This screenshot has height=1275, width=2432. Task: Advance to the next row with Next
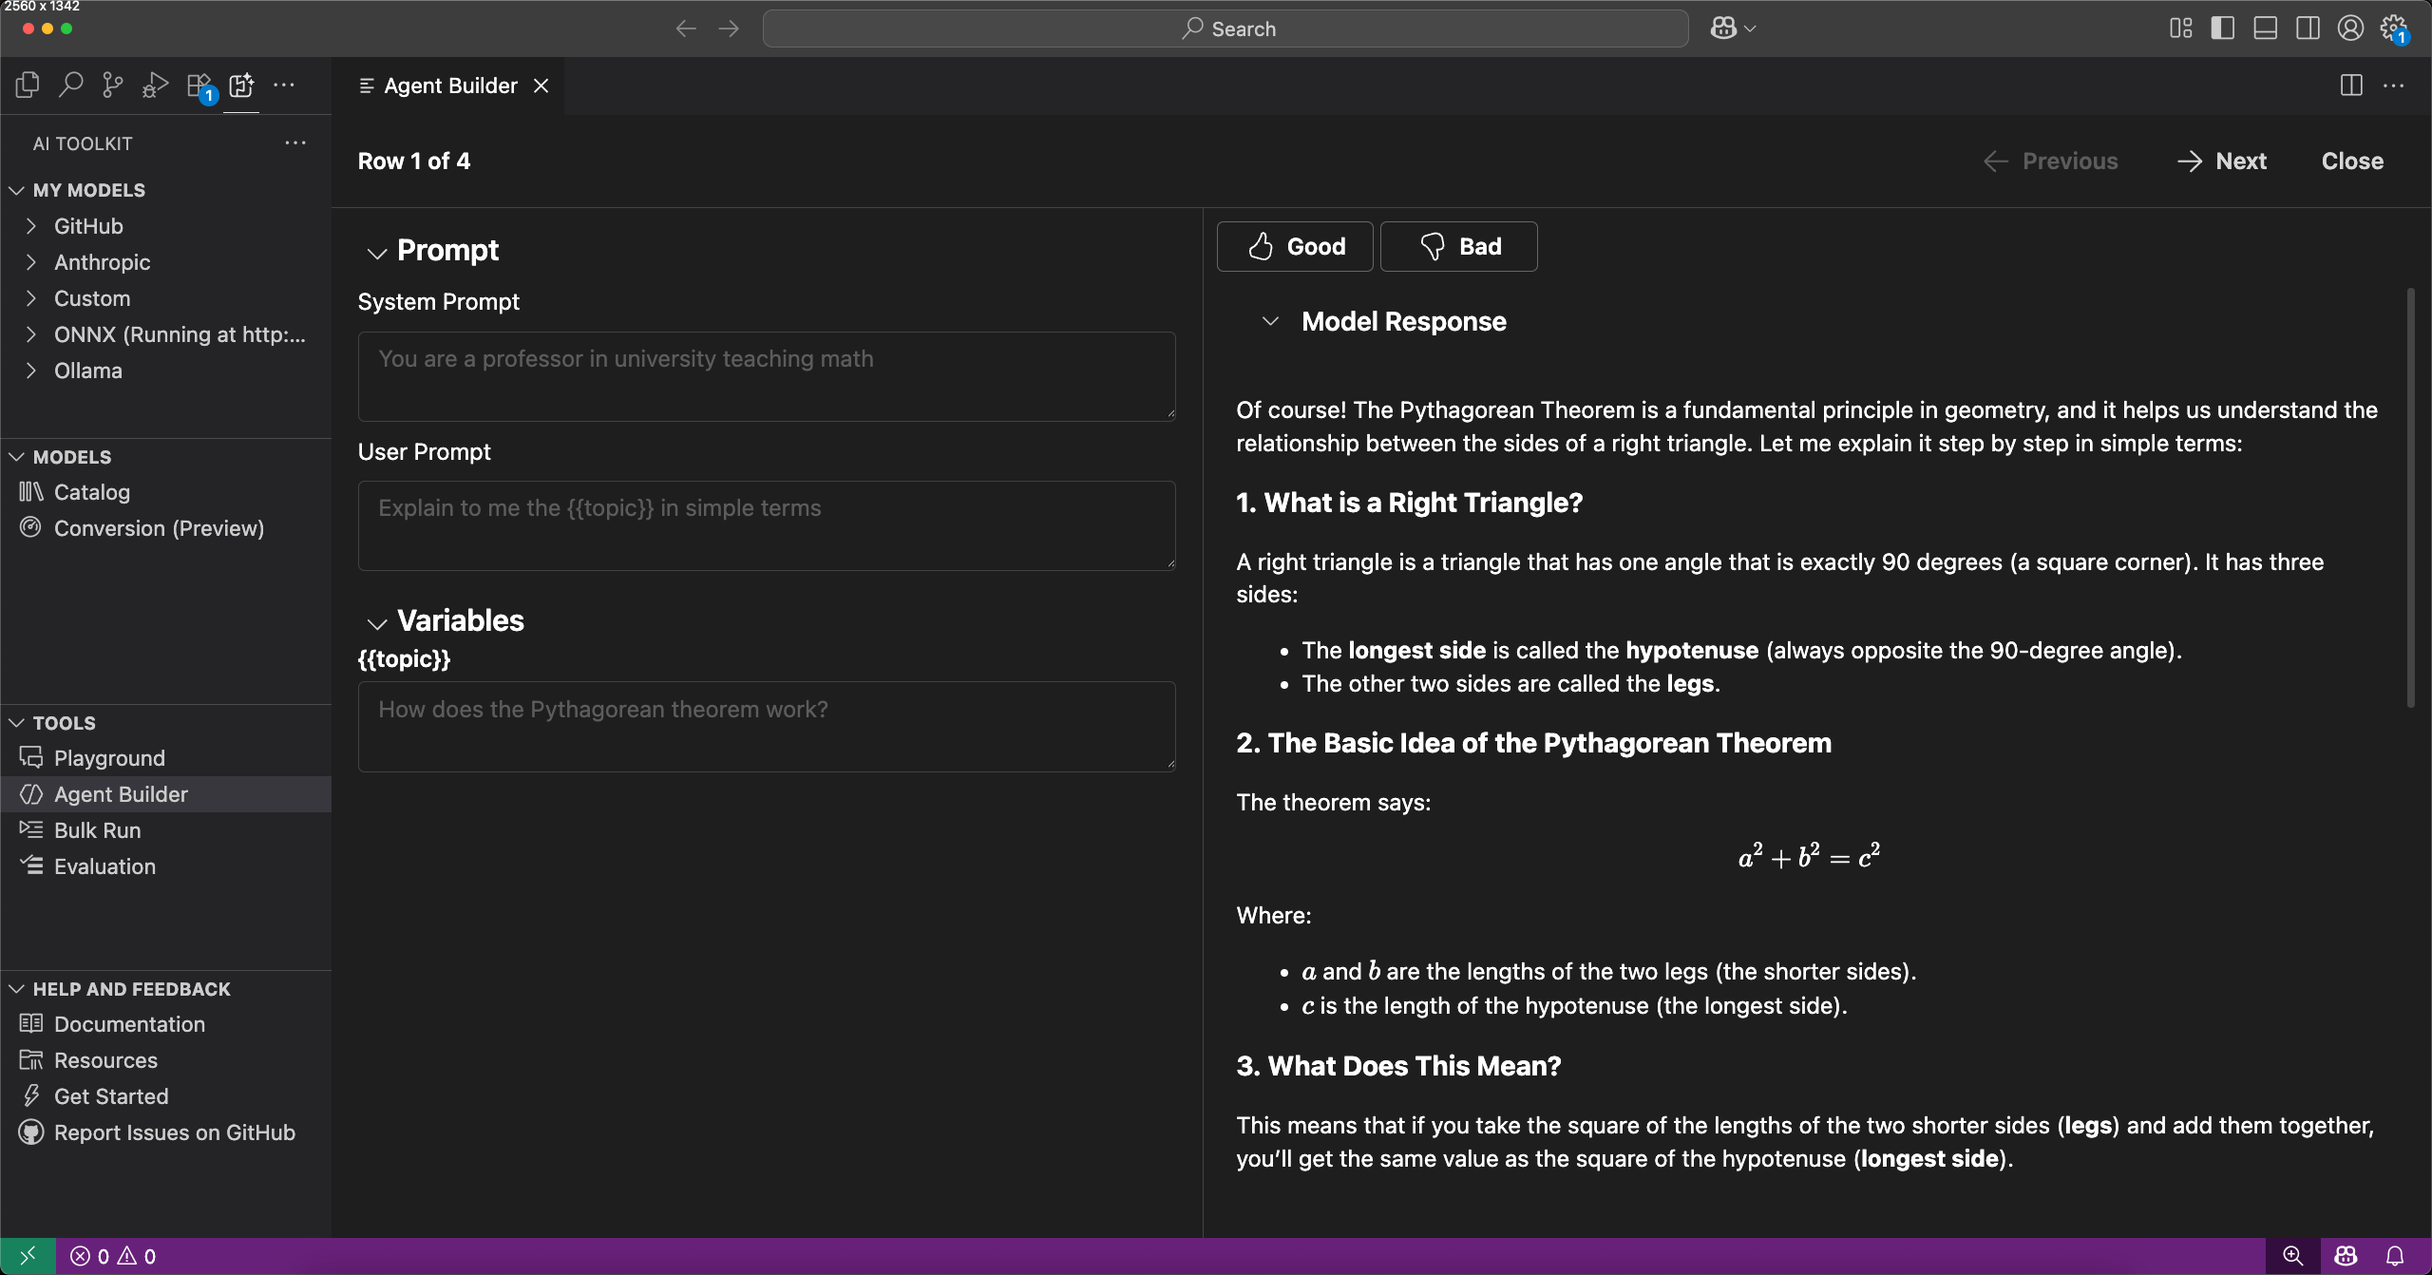tap(2222, 161)
